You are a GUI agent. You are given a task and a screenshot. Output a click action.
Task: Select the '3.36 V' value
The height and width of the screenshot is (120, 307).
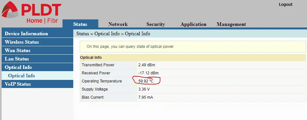coord(144,89)
